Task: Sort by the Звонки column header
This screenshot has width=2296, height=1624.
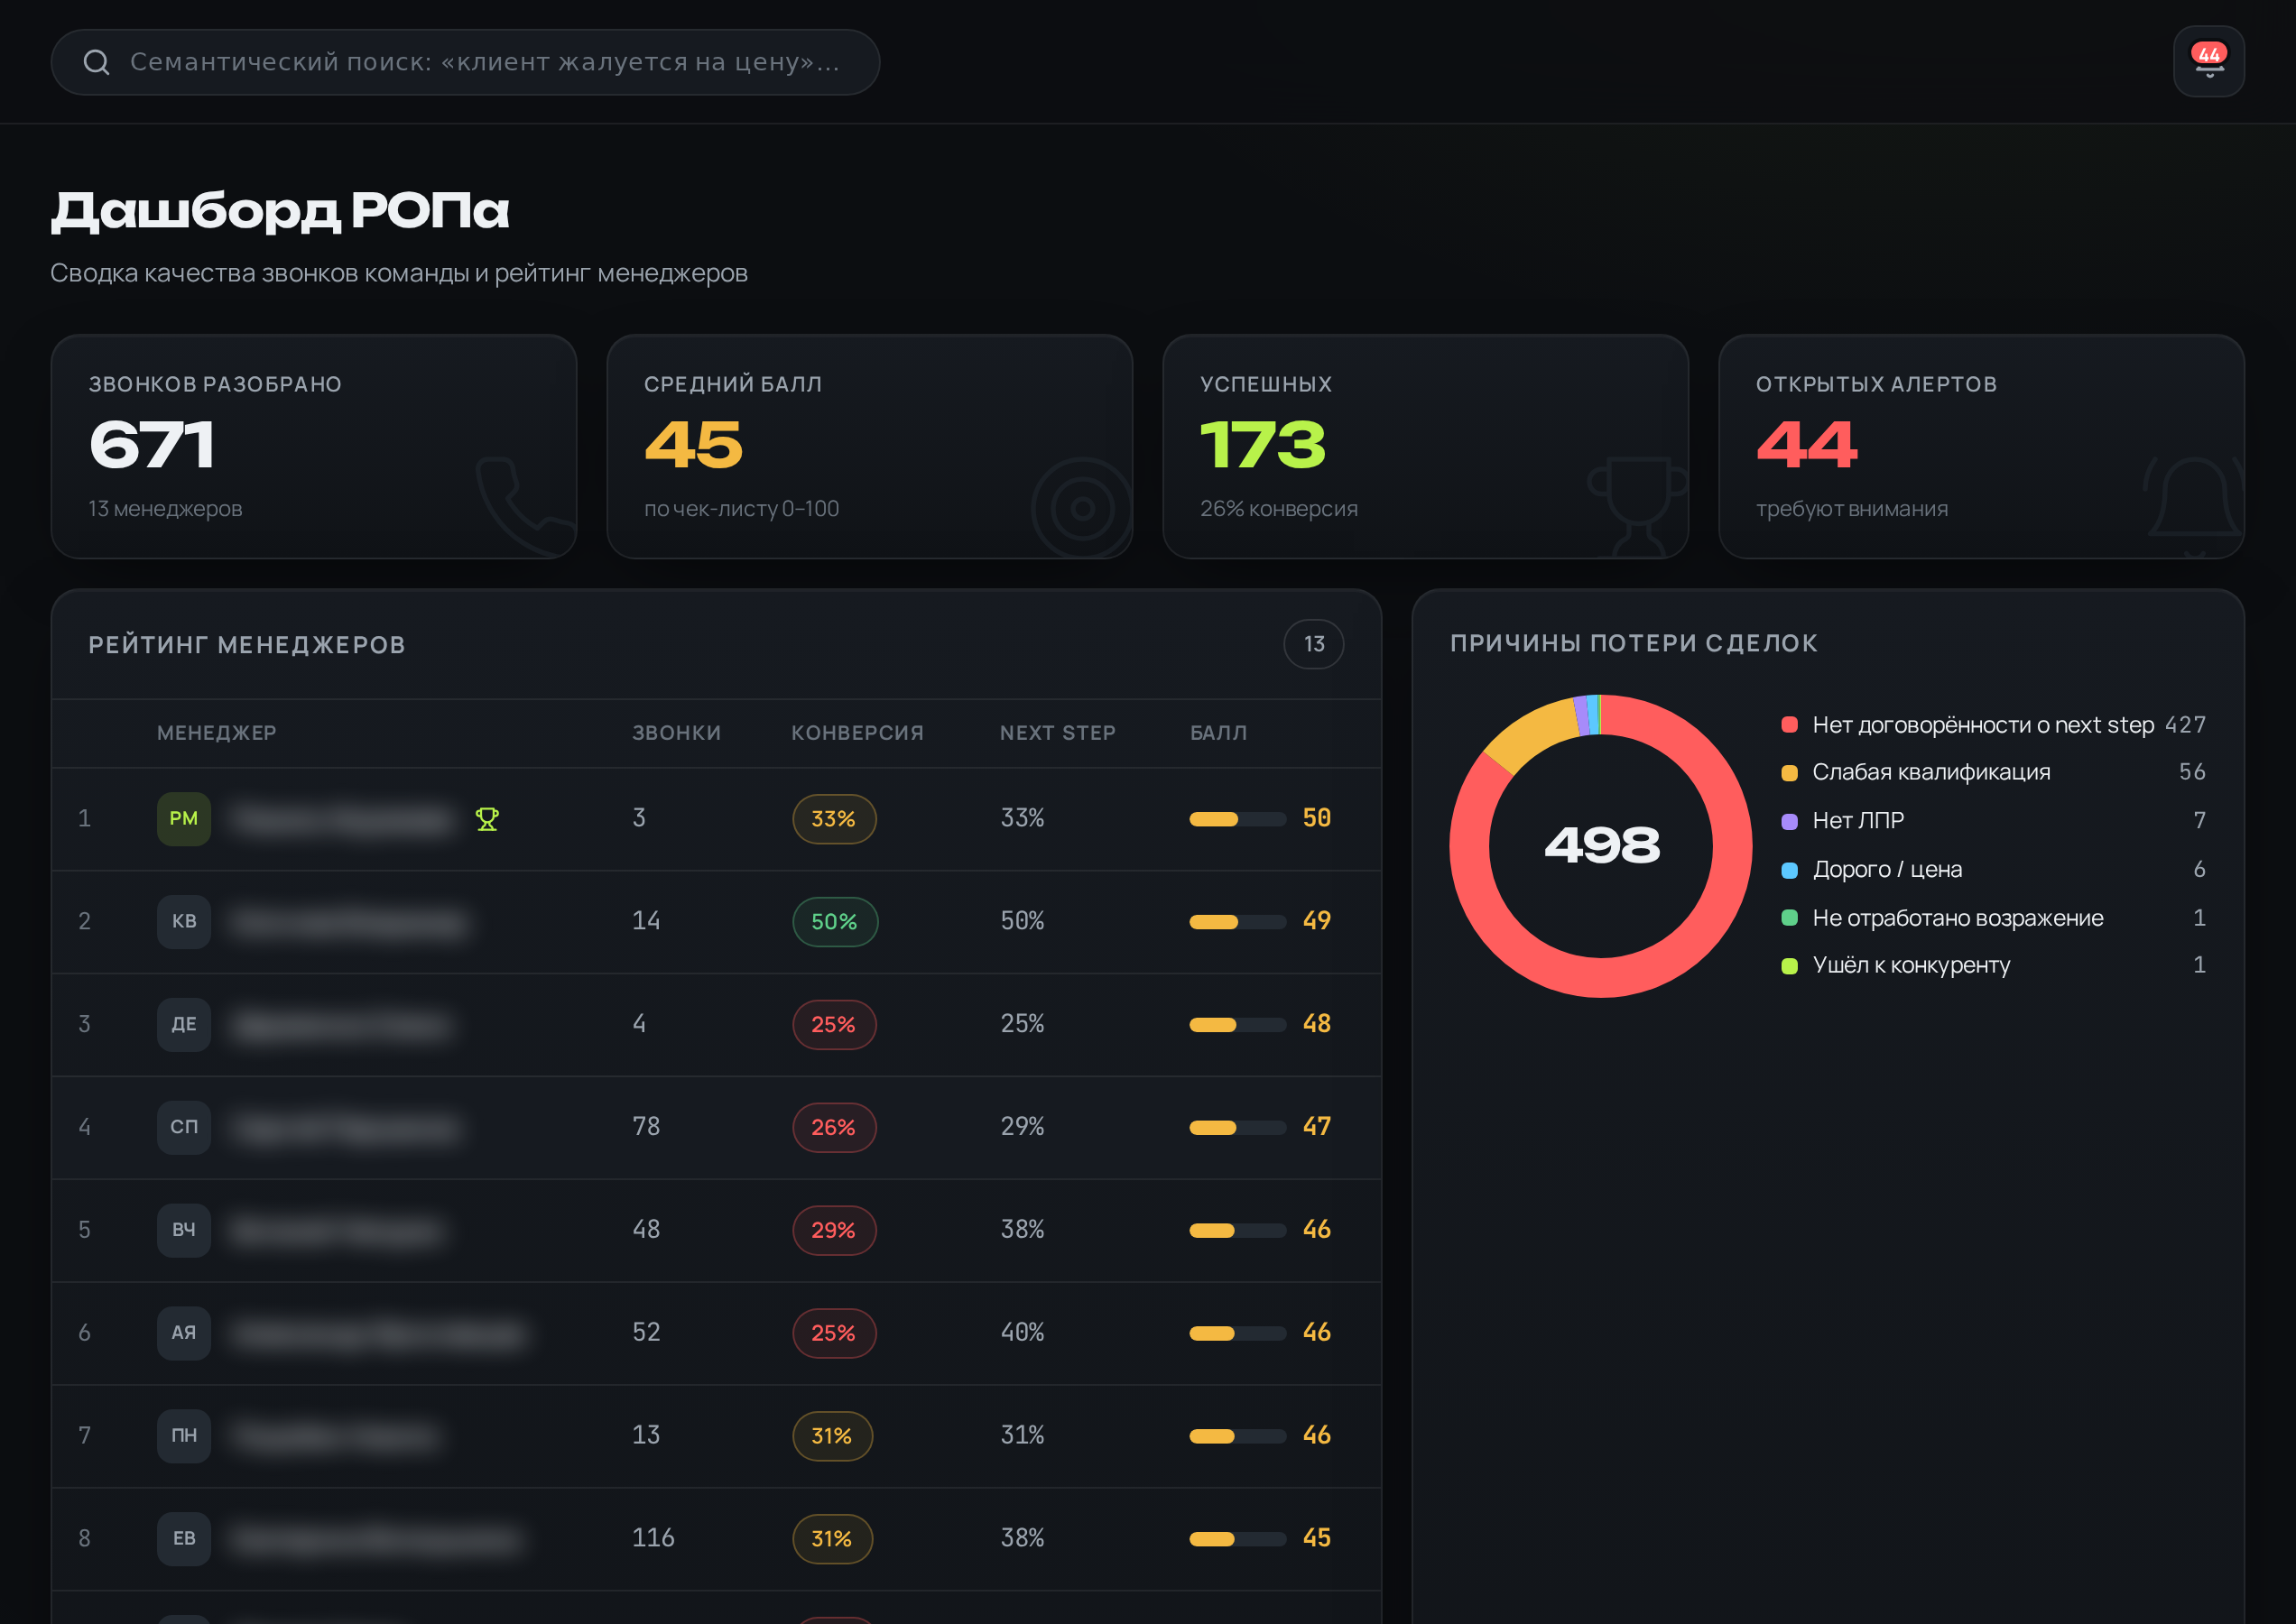Action: pos(676,733)
